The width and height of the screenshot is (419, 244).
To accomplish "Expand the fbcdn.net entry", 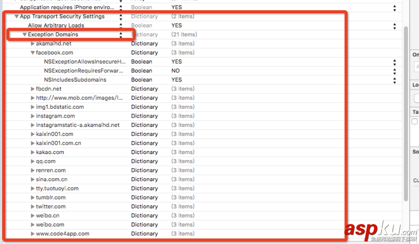I will (33, 89).
